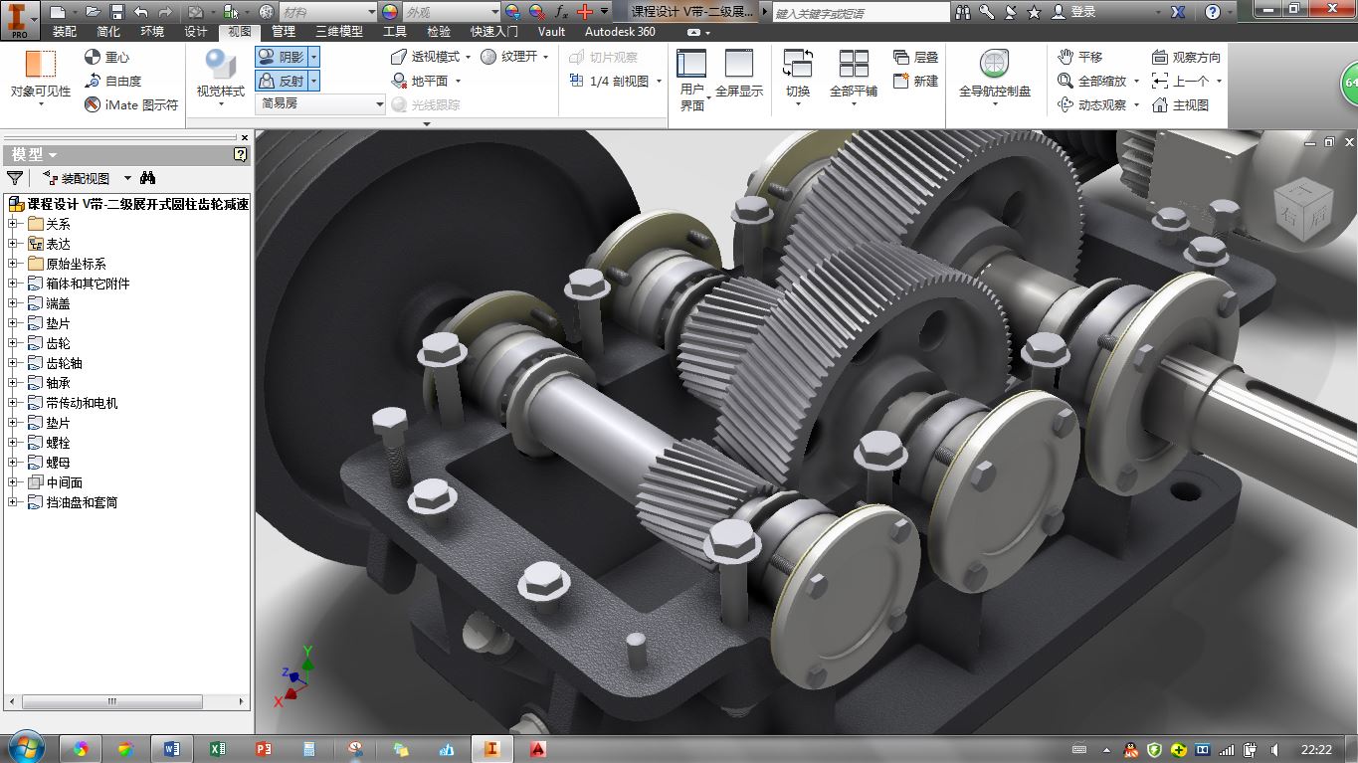Open the Inventor PRO application menu button

click(x=19, y=19)
